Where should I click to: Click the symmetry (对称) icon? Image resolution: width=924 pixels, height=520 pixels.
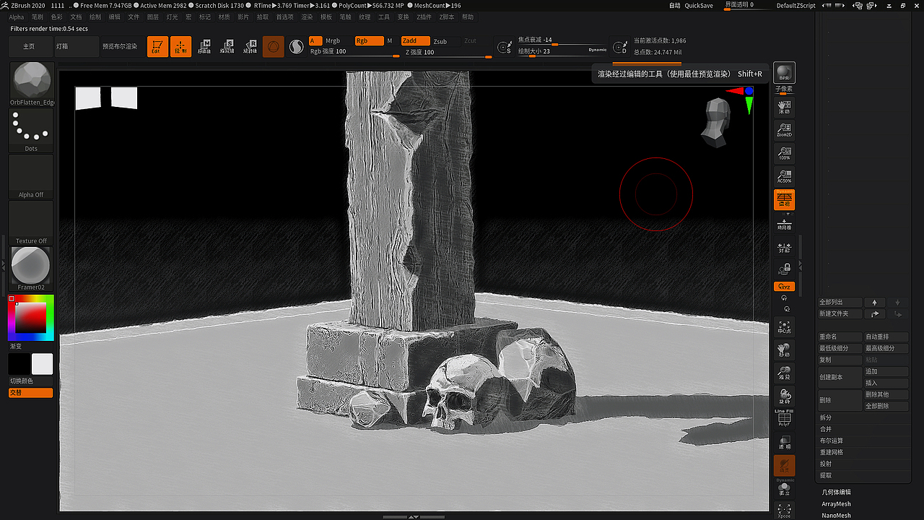click(784, 248)
